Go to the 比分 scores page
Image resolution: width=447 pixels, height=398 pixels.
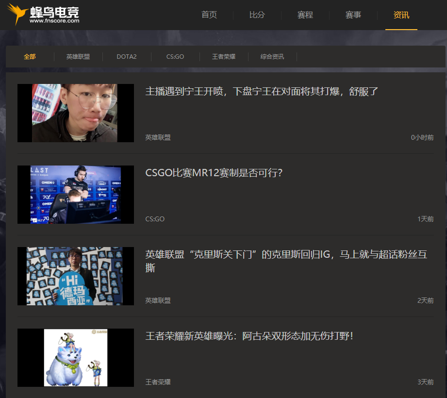(257, 15)
